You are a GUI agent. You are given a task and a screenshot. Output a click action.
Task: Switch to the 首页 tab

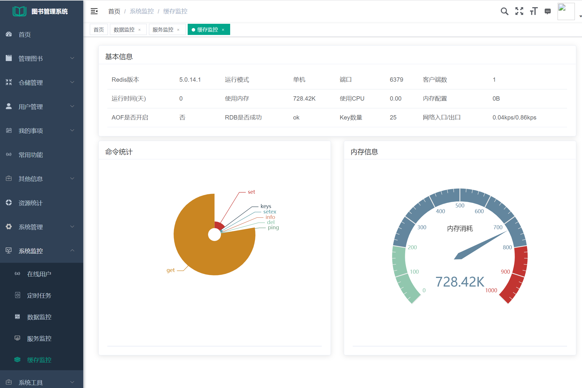(99, 30)
